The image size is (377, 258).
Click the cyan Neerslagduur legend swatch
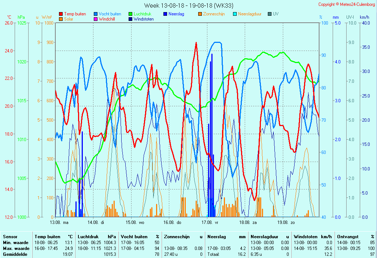(x=235, y=14)
